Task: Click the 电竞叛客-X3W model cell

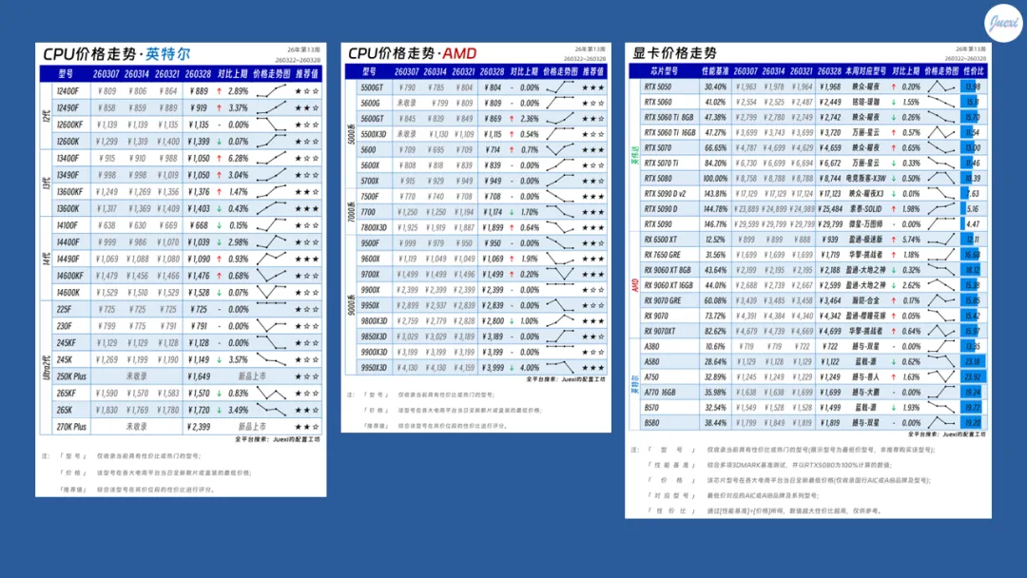Action: point(865,178)
